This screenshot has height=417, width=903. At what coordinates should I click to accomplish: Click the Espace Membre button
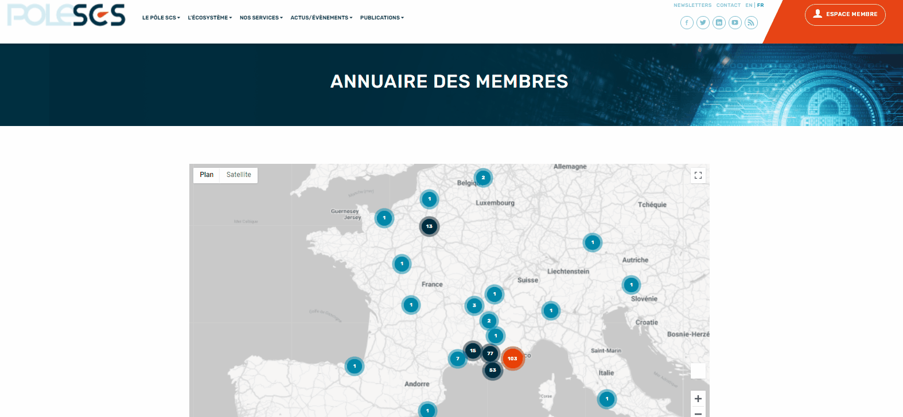click(x=845, y=14)
